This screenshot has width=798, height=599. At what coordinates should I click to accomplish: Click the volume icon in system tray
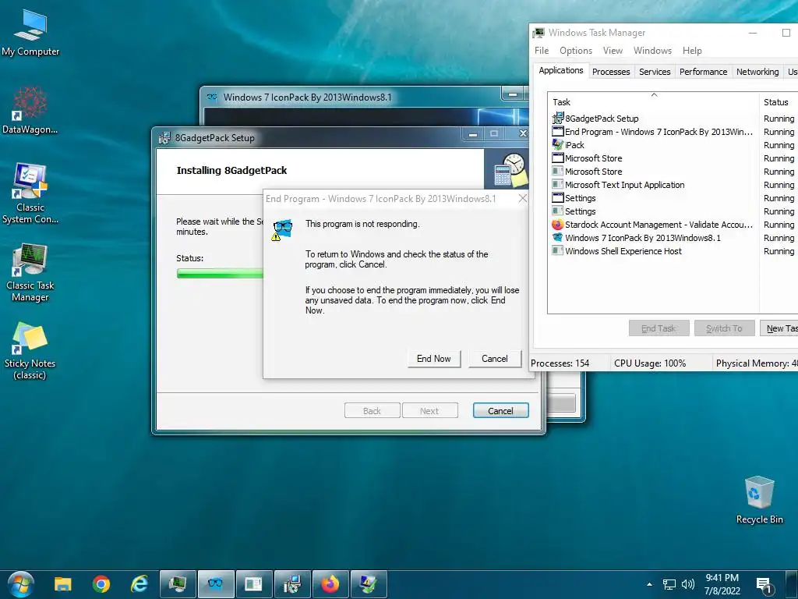[688, 584]
